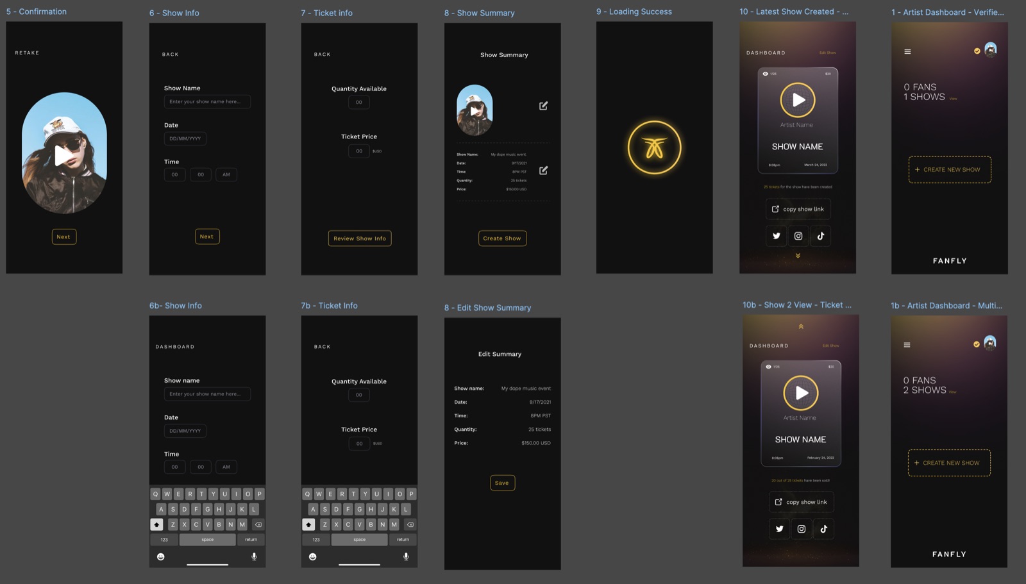Screen dimensions: 1026x584
Task: Click TikTok icon in 10 - Latest Show Created
Action: (x=821, y=236)
